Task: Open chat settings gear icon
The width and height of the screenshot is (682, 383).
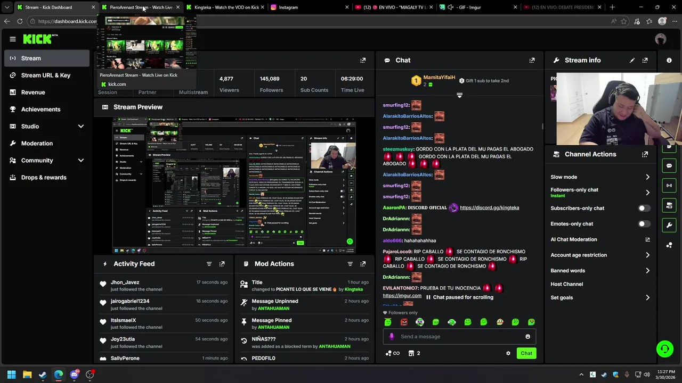Action: [x=508, y=353]
